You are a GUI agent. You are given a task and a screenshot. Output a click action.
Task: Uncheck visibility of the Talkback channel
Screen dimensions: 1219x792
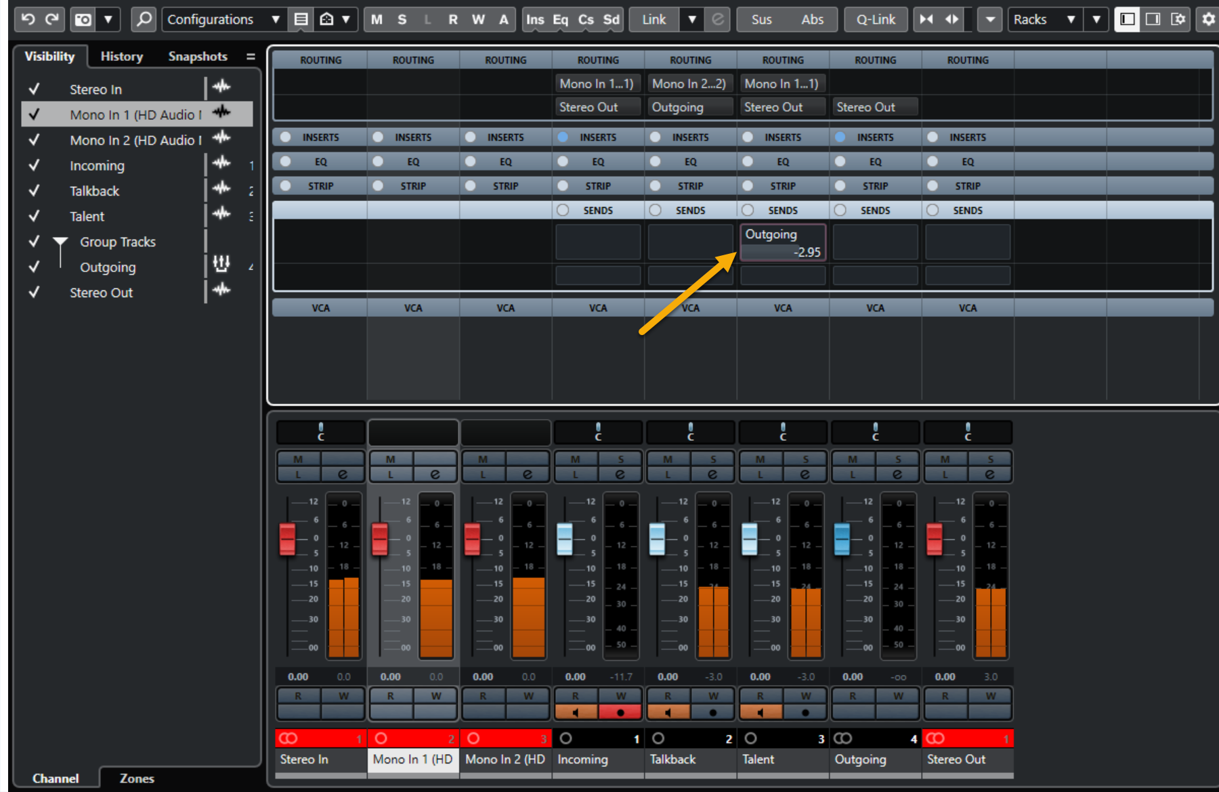34,191
